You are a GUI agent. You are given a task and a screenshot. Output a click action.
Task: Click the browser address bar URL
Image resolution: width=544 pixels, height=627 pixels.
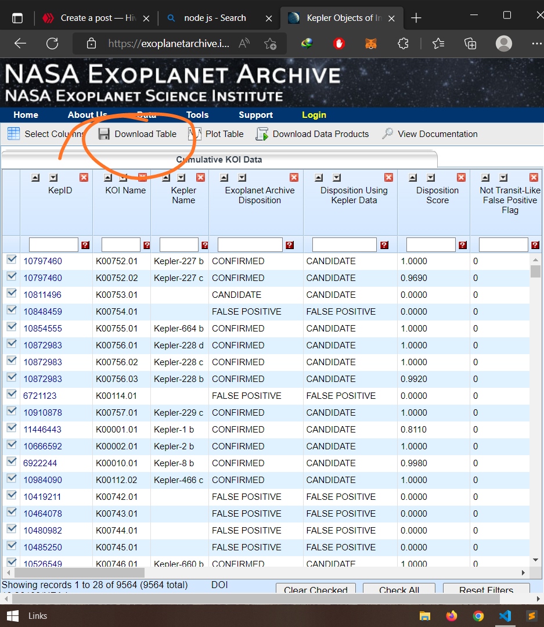[x=169, y=43]
